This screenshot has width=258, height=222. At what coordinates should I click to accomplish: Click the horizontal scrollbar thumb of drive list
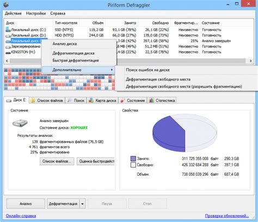click(x=128, y=61)
